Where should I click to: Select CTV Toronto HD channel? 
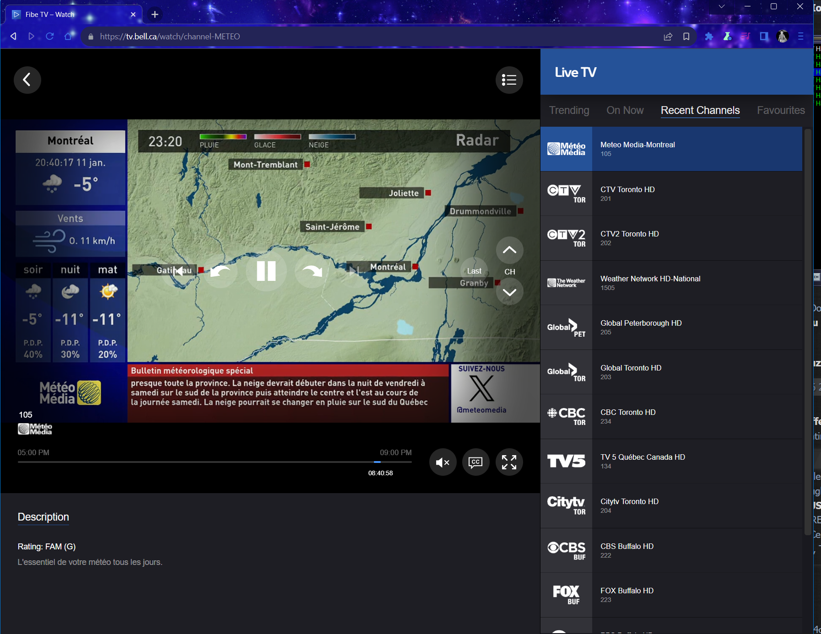[671, 193]
